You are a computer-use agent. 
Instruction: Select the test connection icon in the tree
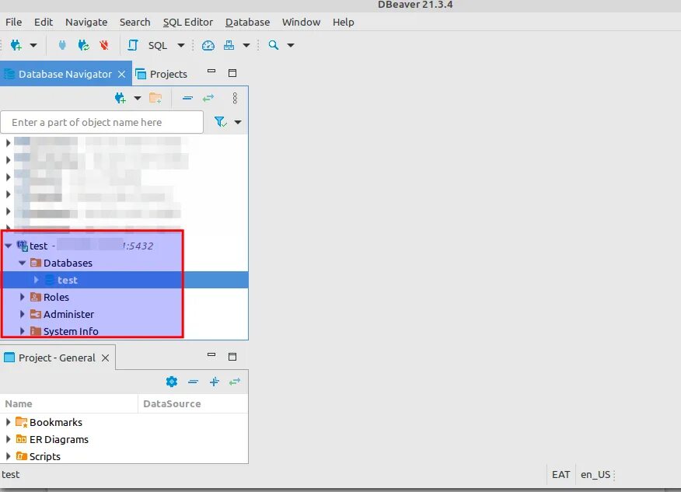point(22,246)
